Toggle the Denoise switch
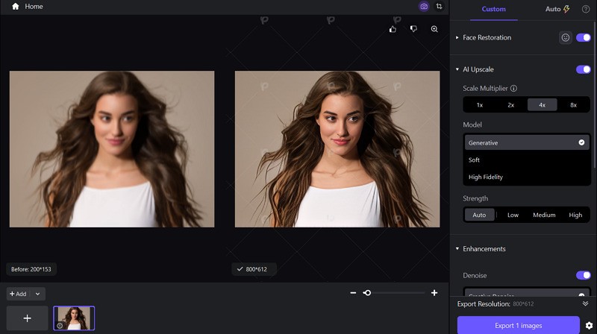 pos(583,275)
